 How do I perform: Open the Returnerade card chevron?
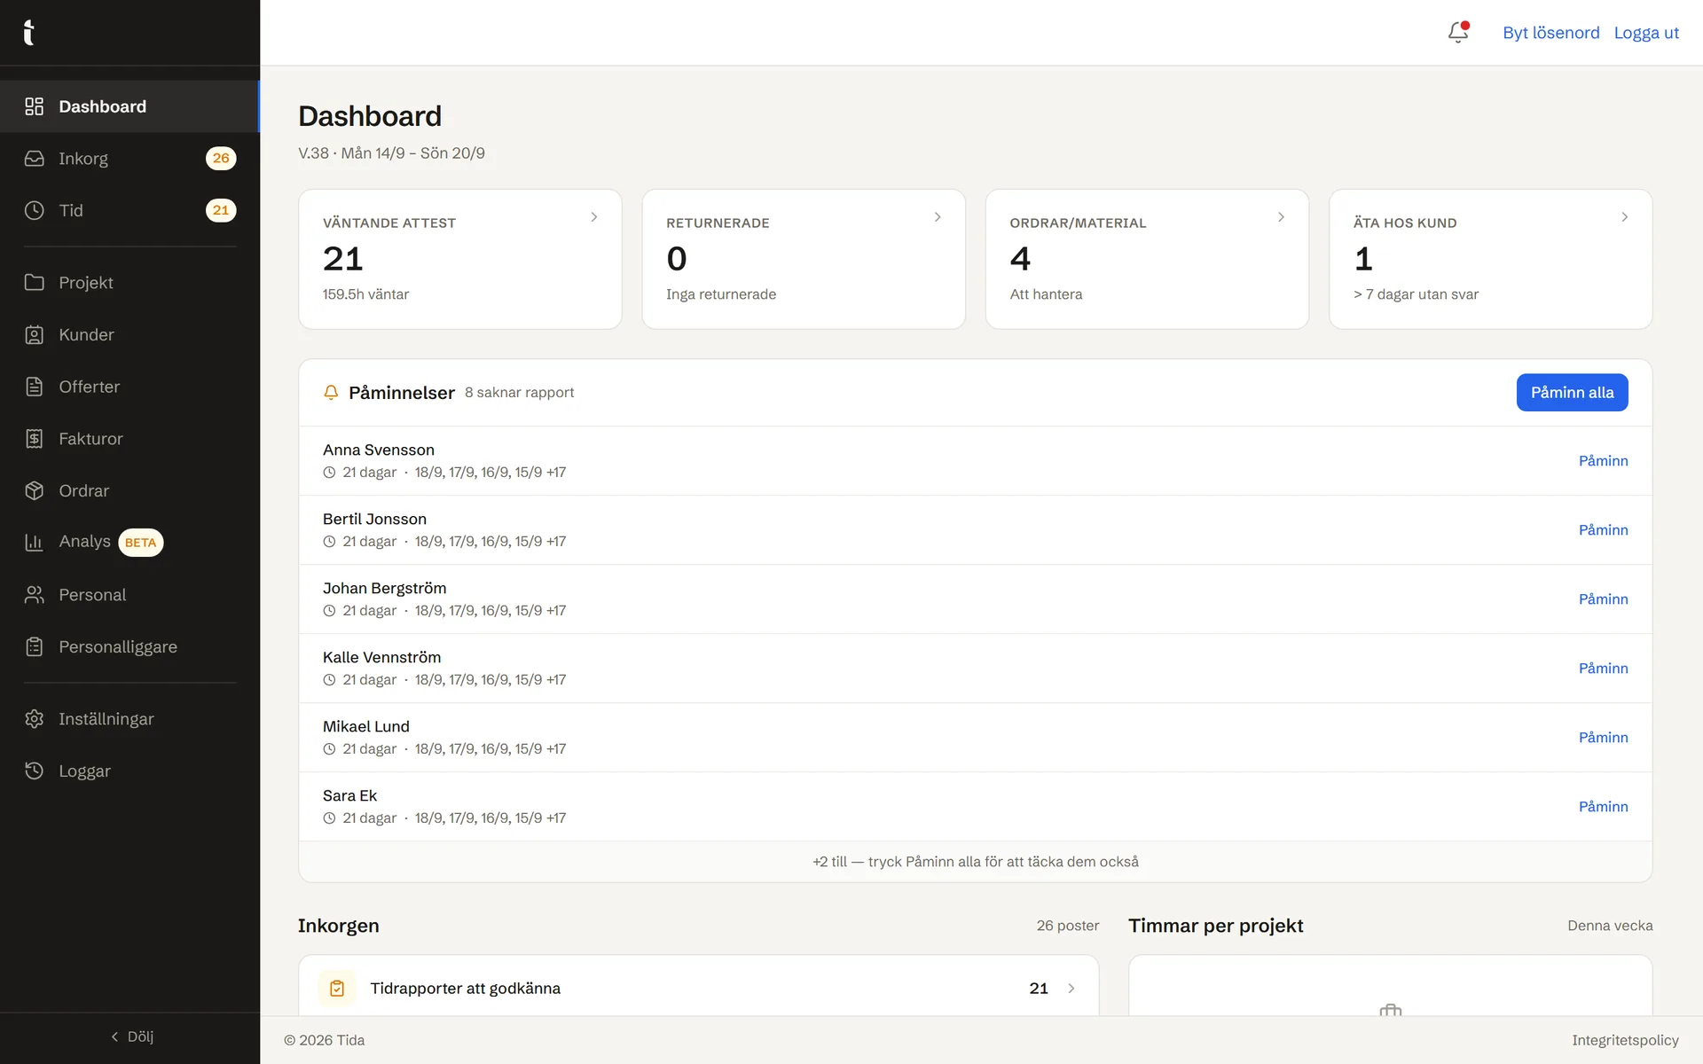click(938, 217)
